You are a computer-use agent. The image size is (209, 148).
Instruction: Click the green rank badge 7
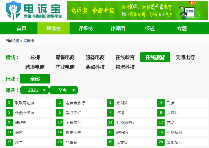pos(110,113)
